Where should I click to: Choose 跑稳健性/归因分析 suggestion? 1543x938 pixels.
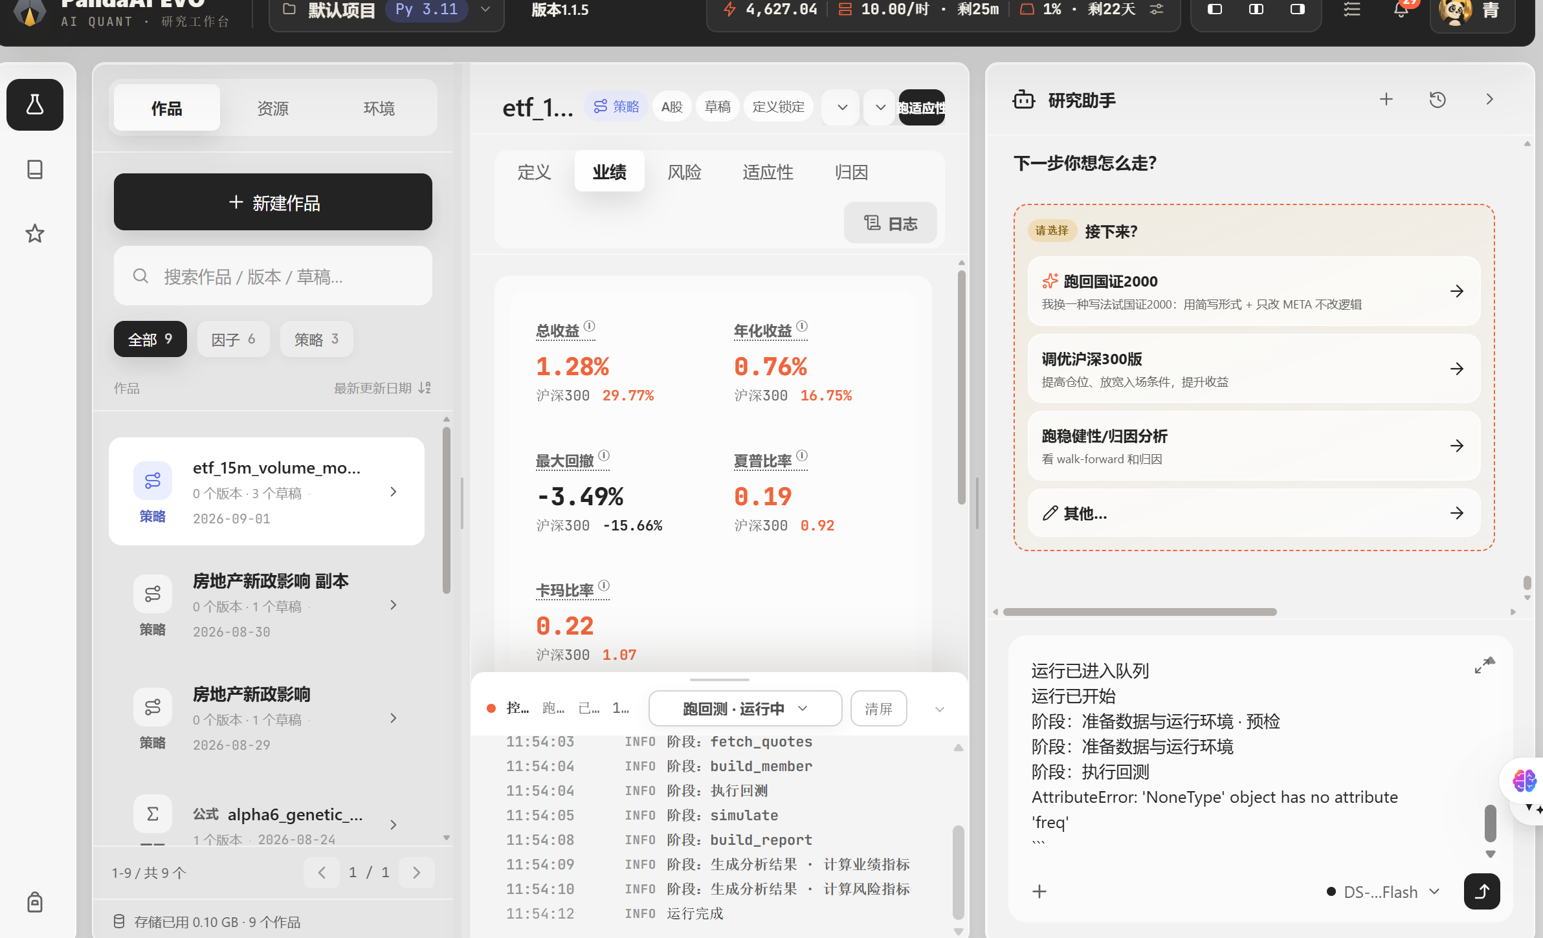click(1254, 446)
